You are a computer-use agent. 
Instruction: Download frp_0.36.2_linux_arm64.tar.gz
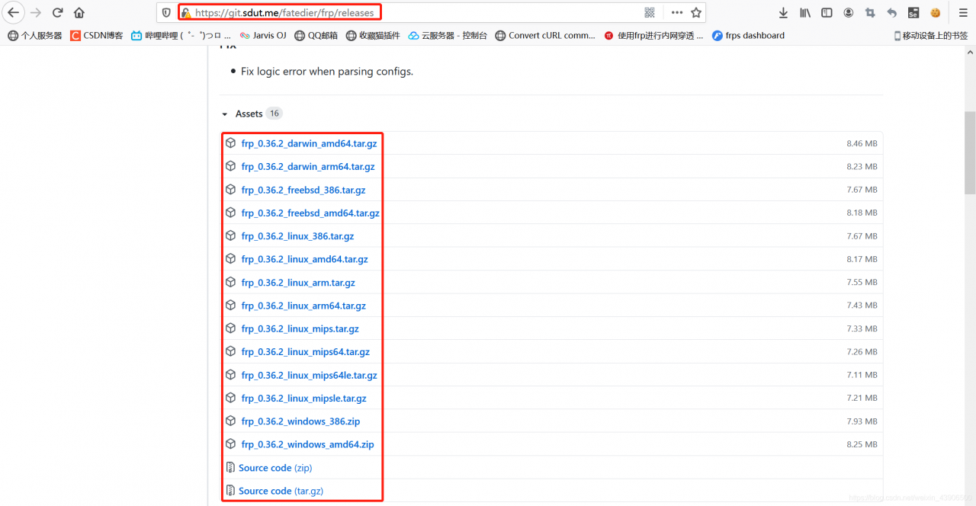[x=303, y=306]
